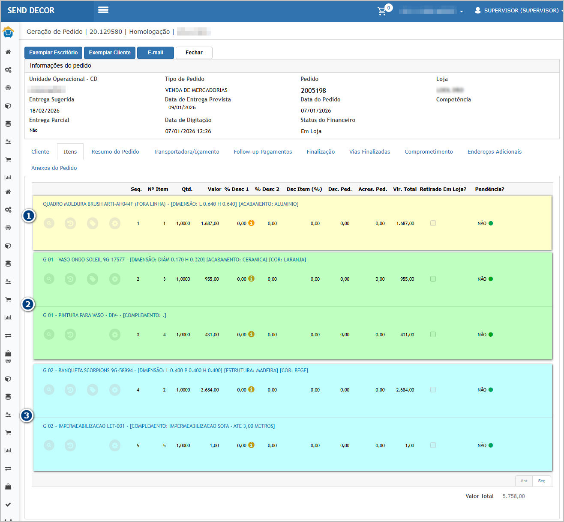The height and width of the screenshot is (522, 564).
Task: Check Retirado Em Loja for QUADRO MOLDURA item
Action: pos(433,223)
